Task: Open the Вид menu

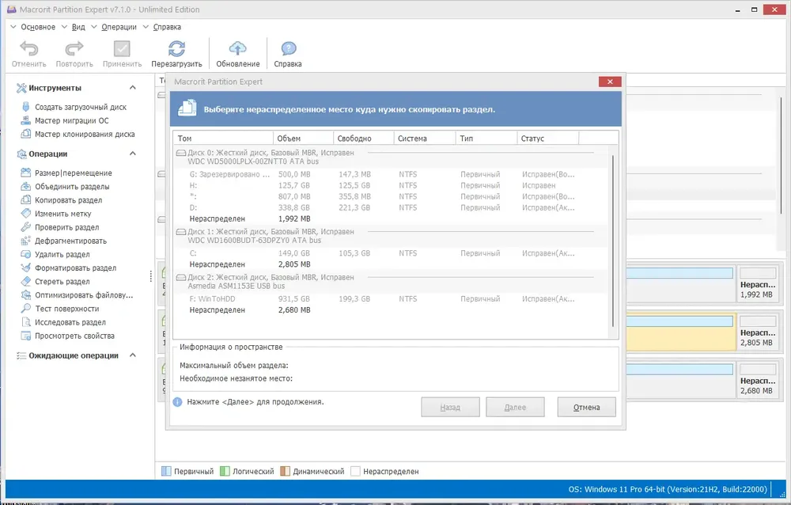Action: pyautogui.click(x=78, y=27)
